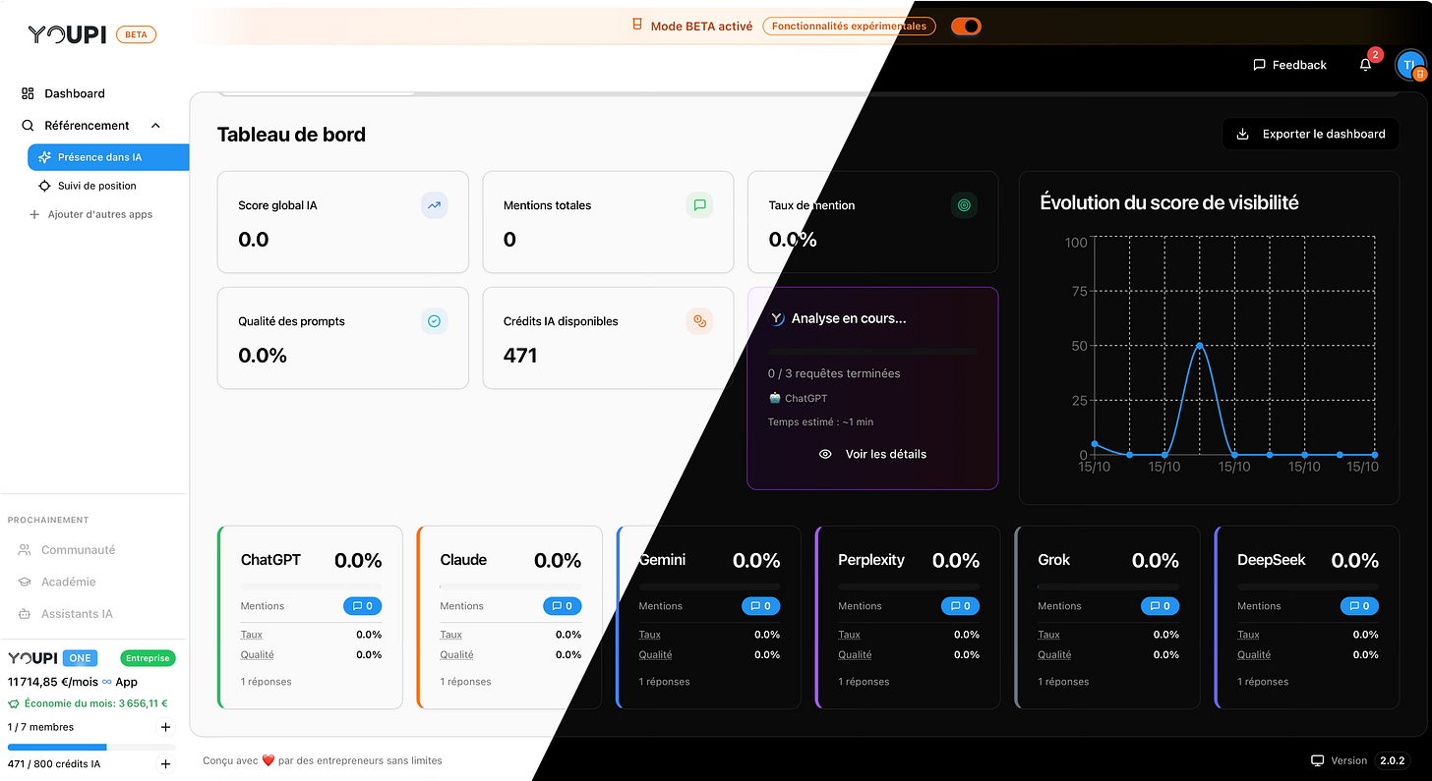The height and width of the screenshot is (781, 1432).
Task: Click Économie du mois savings text
Action: [x=94, y=703]
